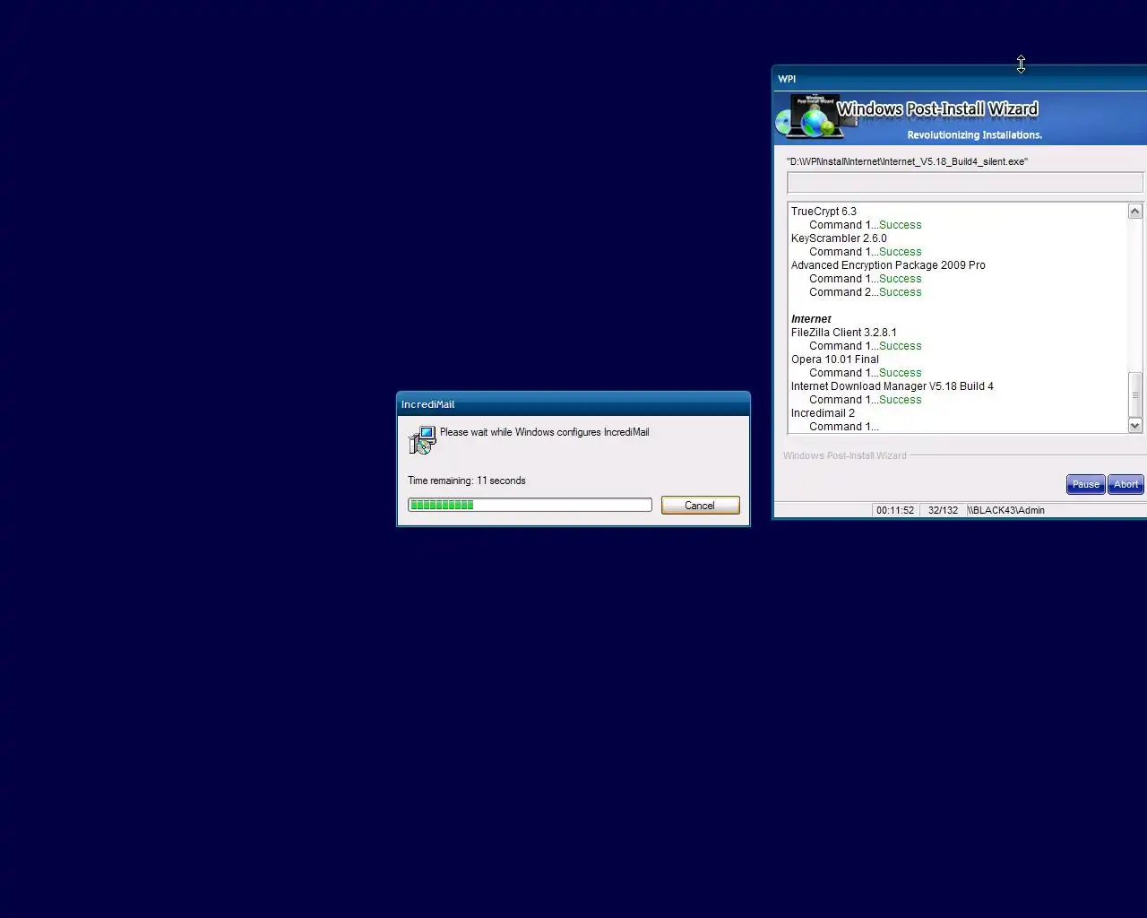Screen dimensions: 1147x918
Task: Click the Internet category heading
Action: pos(811,319)
